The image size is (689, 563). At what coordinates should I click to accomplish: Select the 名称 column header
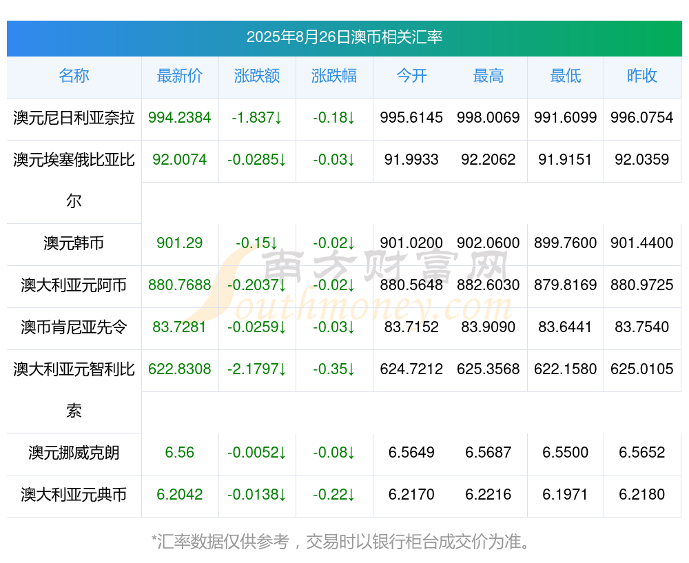pyautogui.click(x=74, y=76)
